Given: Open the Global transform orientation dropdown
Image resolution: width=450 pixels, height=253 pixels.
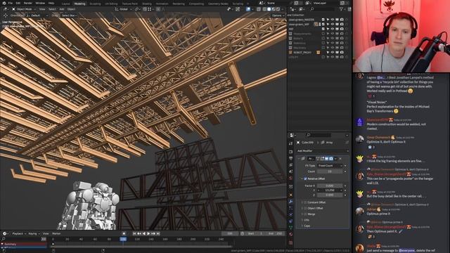Looking at the screenshot, I should point(123,9).
